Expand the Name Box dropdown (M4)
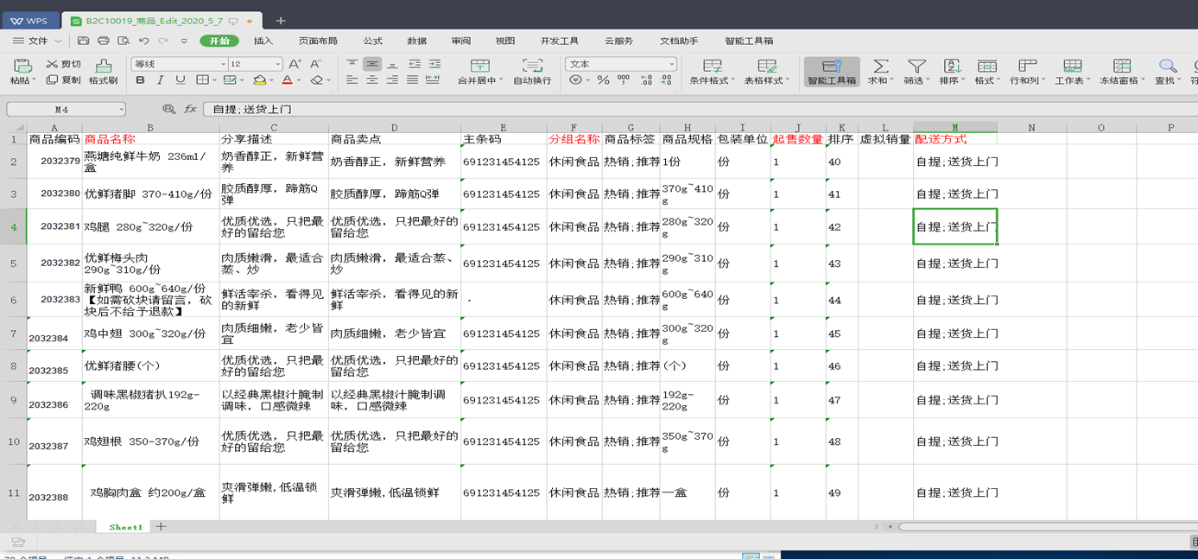Viewport: 1198px width, 559px height. 121,110
